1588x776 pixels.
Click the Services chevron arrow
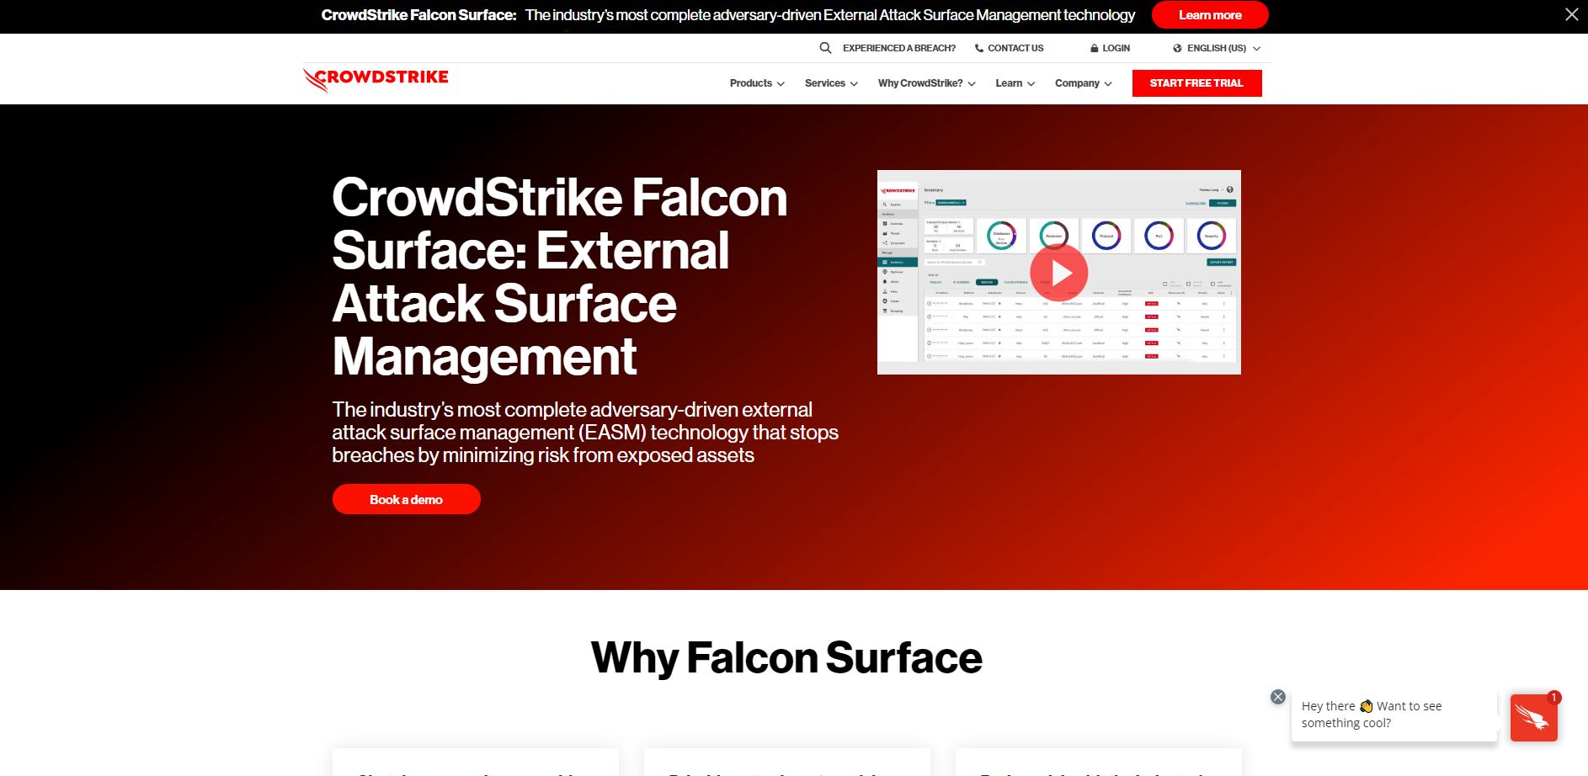(x=854, y=84)
